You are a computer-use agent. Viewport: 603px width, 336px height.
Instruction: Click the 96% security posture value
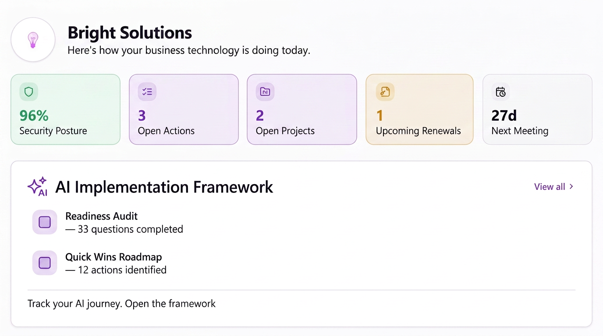(34, 115)
